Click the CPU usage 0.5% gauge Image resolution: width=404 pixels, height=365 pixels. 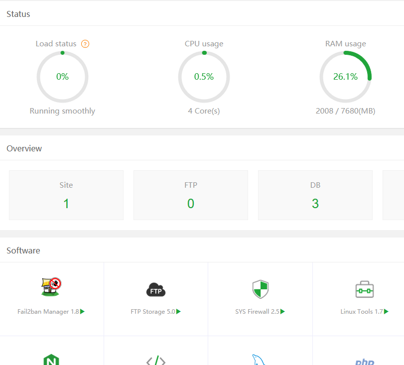pos(204,77)
